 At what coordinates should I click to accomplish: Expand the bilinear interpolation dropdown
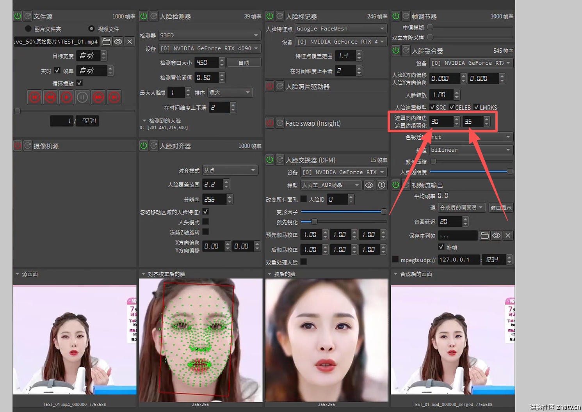pos(471,150)
